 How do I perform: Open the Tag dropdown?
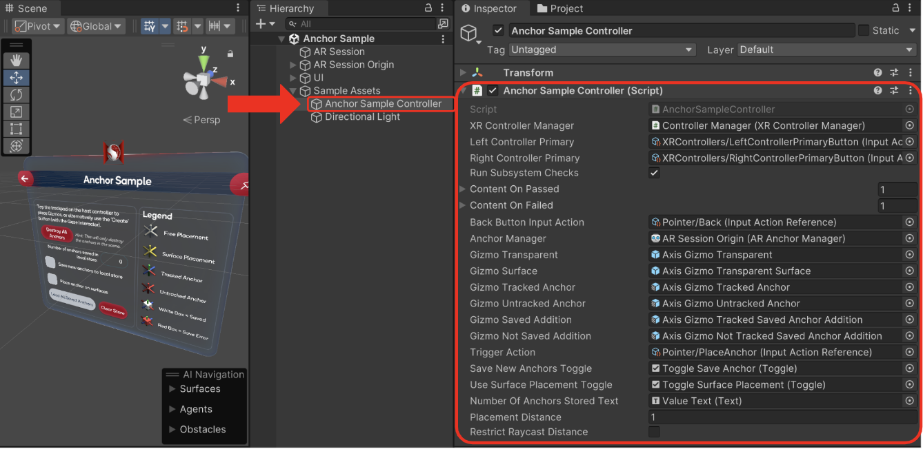(602, 50)
